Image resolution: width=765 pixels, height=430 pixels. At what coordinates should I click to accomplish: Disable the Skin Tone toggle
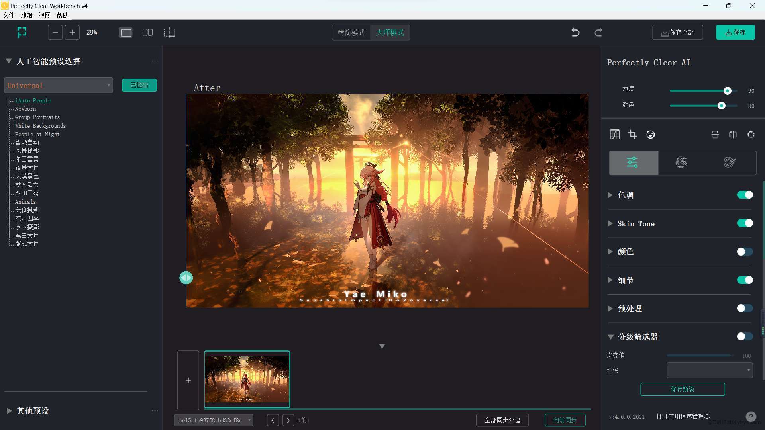tap(745, 223)
